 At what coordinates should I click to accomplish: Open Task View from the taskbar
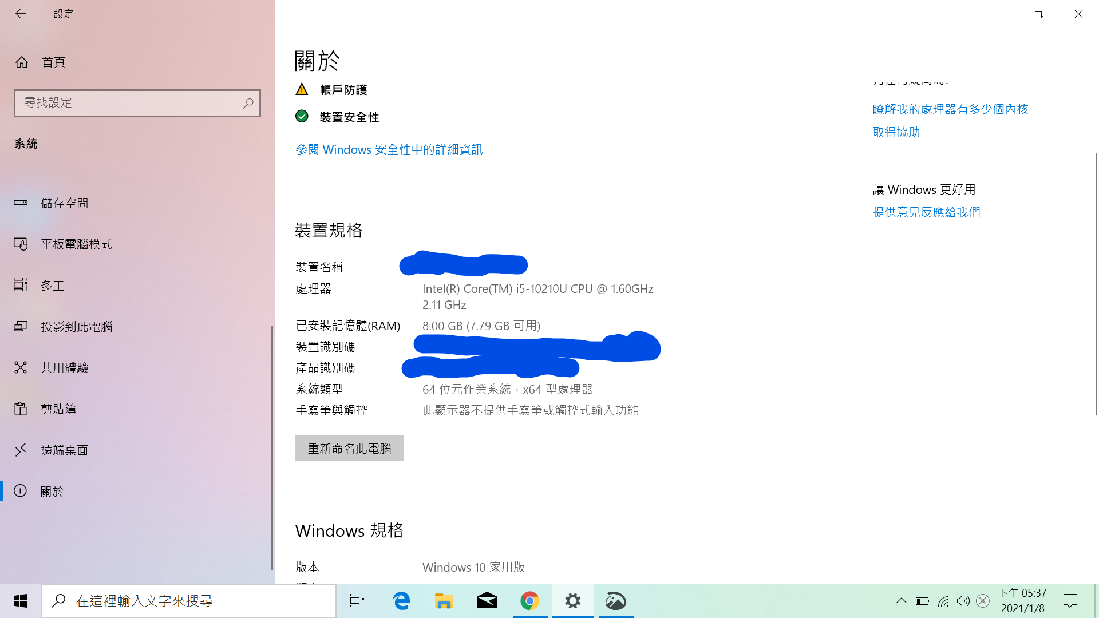[357, 601]
